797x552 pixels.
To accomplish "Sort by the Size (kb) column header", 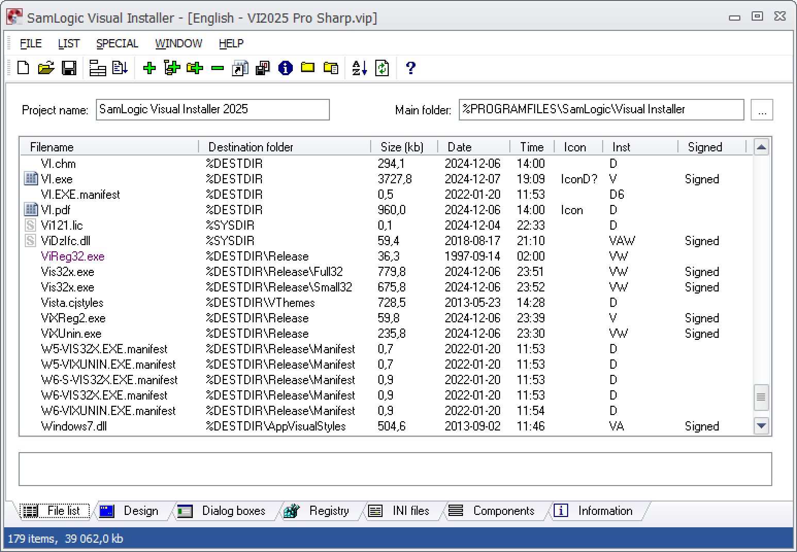I will coord(404,147).
